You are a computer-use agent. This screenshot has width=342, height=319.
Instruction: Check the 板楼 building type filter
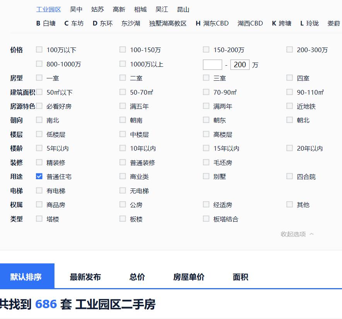click(x=123, y=218)
